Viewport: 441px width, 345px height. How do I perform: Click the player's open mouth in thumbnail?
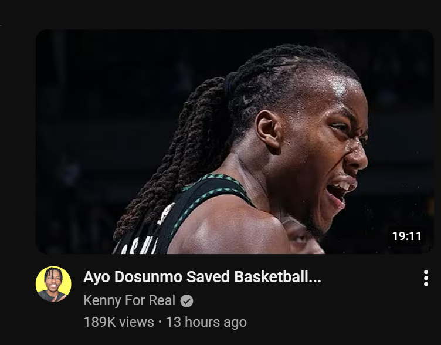coord(339,193)
